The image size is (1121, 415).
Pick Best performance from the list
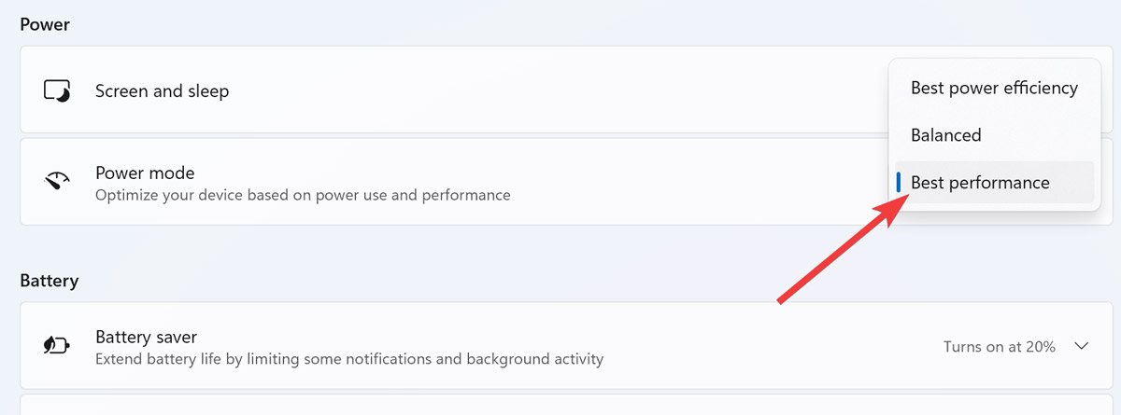[x=980, y=183]
